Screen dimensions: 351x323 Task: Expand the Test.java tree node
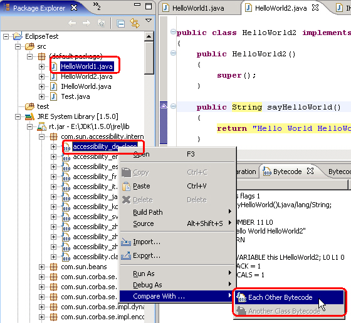click(x=41, y=96)
